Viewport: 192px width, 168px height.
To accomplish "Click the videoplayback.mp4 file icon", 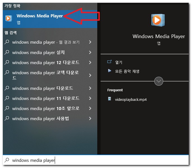I will pyautogui.click(x=110, y=99).
